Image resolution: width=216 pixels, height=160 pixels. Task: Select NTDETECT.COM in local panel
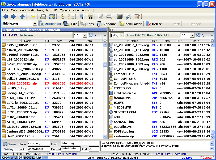click(x=159, y=112)
